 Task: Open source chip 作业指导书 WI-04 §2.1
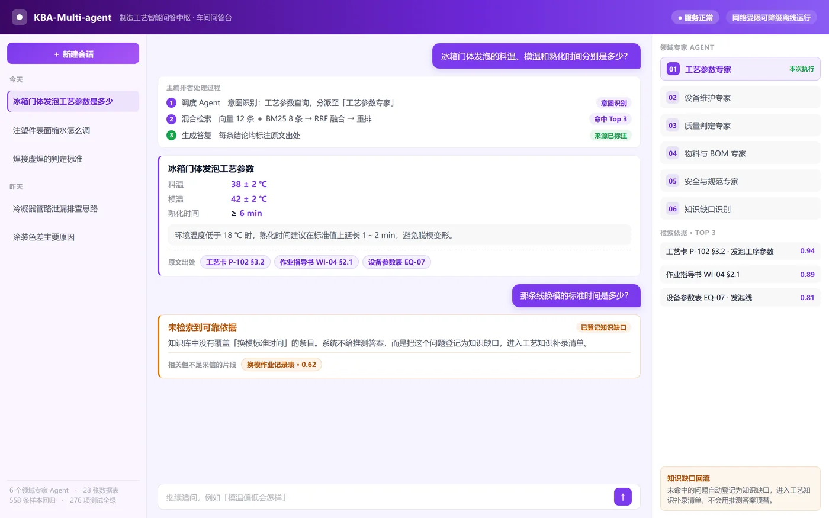tap(316, 262)
